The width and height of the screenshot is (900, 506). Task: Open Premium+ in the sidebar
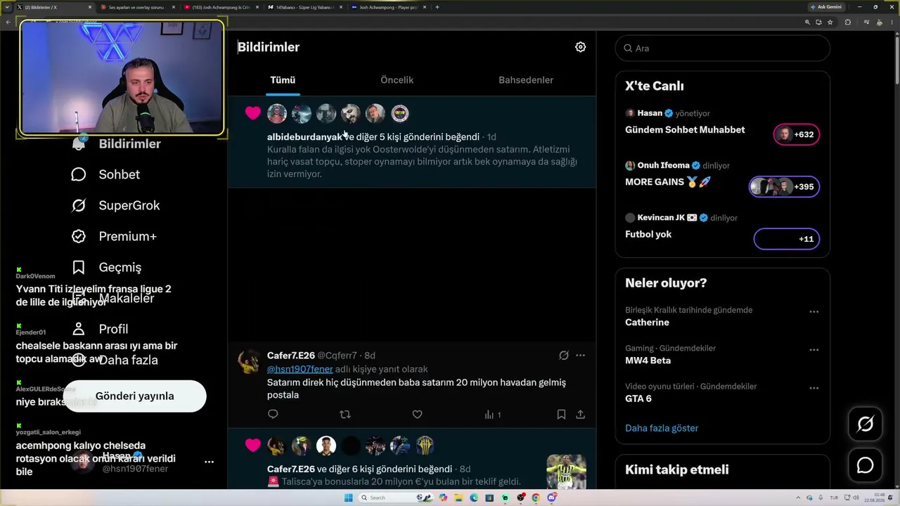click(x=114, y=236)
